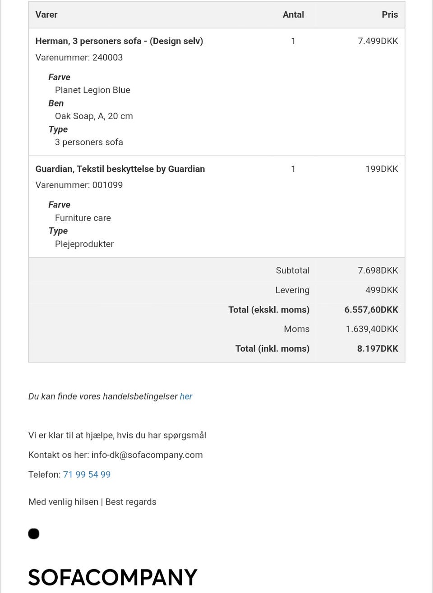The image size is (433, 593).
Task: Click the Antal column header
Action: (293, 14)
